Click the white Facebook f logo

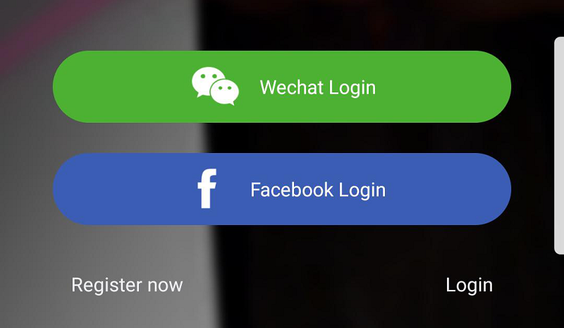click(x=207, y=188)
